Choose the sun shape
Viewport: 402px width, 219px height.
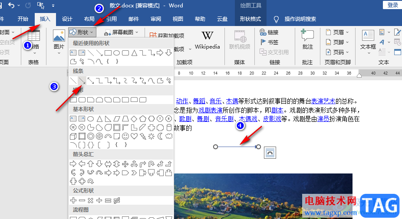(152, 136)
